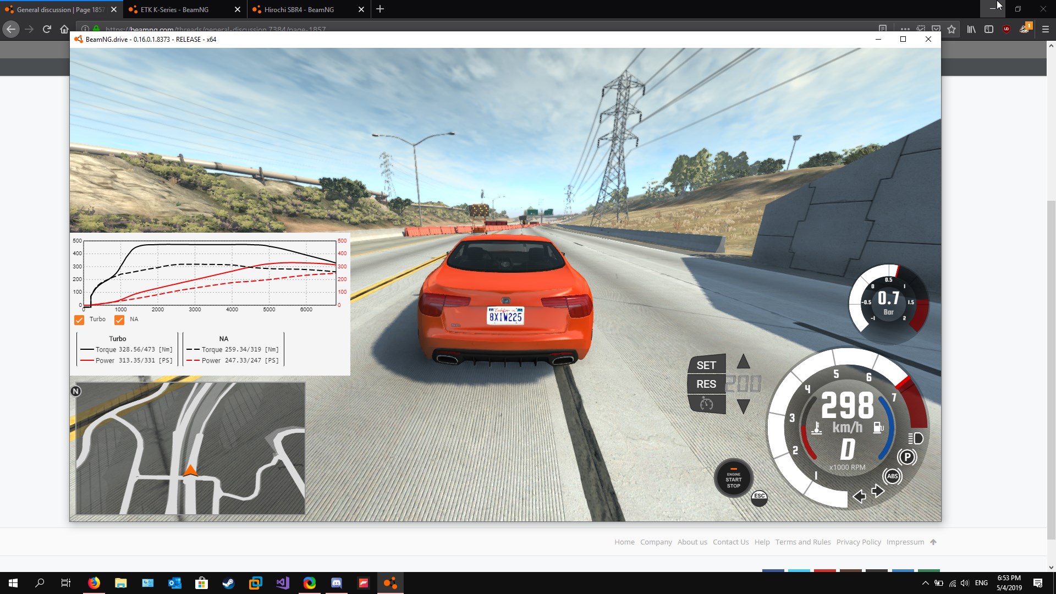Open Task View on taskbar

tap(66, 583)
